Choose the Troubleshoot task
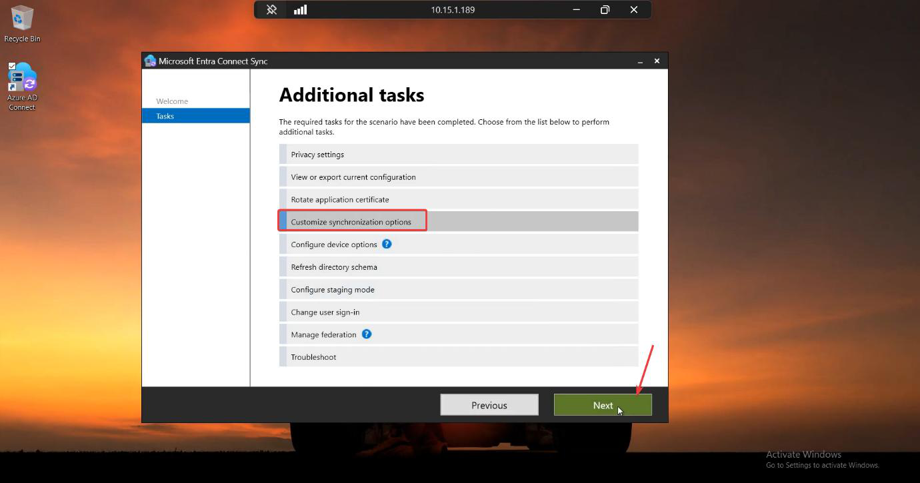 [x=459, y=357]
